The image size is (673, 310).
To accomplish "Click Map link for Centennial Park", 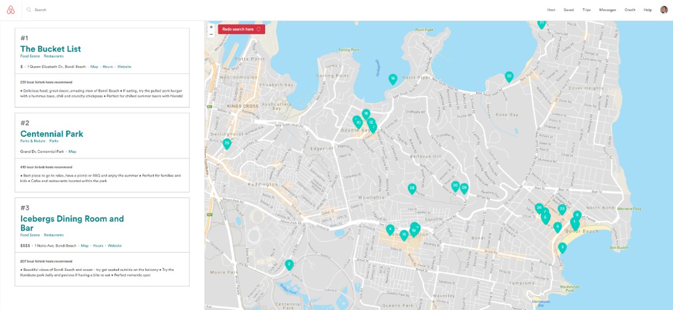I will tap(73, 151).
